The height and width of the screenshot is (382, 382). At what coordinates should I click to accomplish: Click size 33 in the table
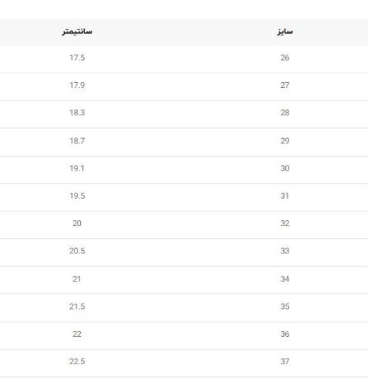point(285,251)
